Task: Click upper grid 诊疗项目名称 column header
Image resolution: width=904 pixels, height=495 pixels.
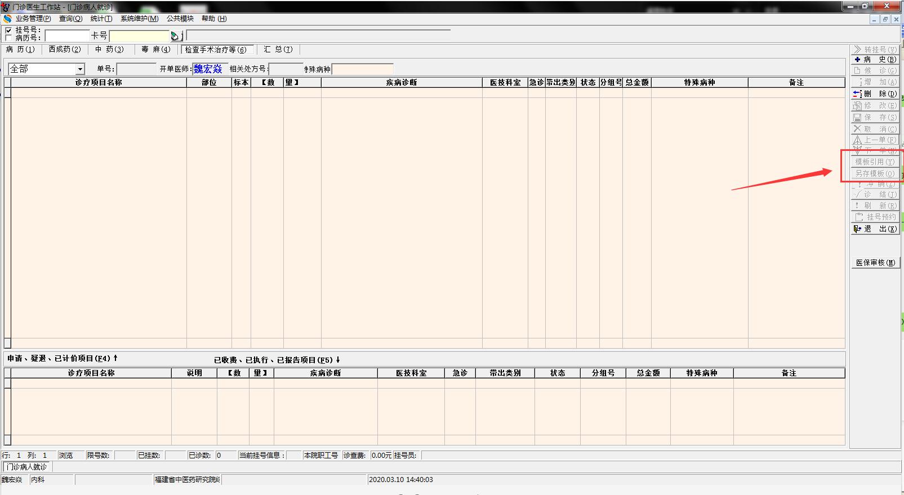Action: click(x=99, y=82)
